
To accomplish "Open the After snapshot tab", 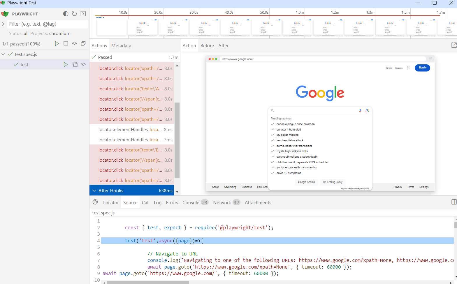I will (x=224, y=45).
